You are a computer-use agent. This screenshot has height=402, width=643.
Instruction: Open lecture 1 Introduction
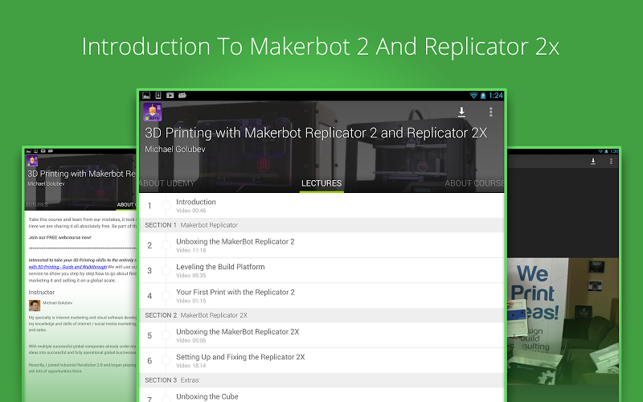click(x=321, y=206)
